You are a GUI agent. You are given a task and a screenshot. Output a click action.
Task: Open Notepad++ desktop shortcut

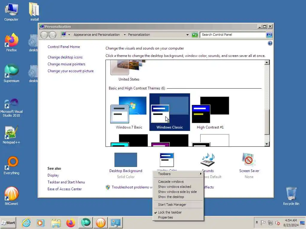click(11, 135)
